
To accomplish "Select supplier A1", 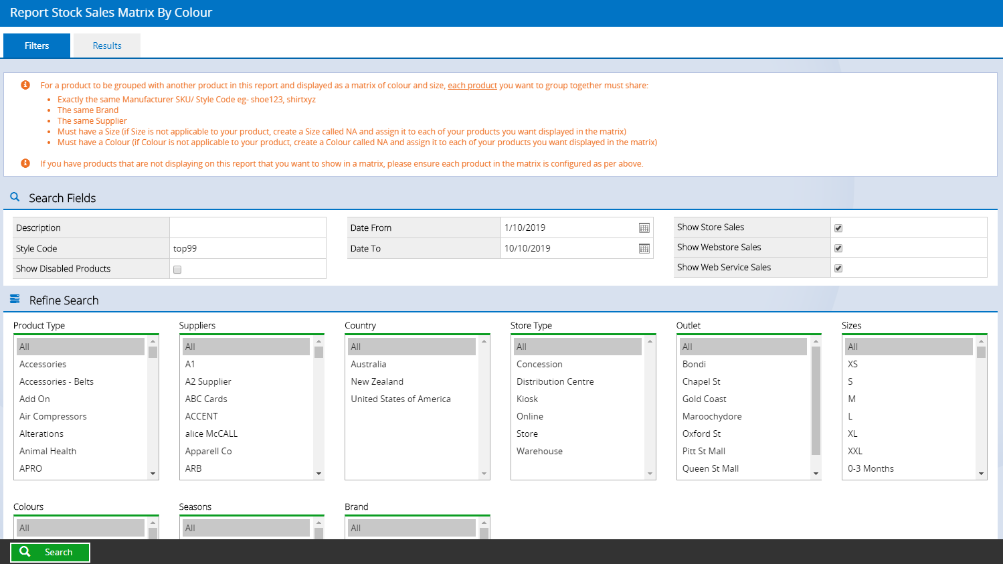I will tap(246, 364).
